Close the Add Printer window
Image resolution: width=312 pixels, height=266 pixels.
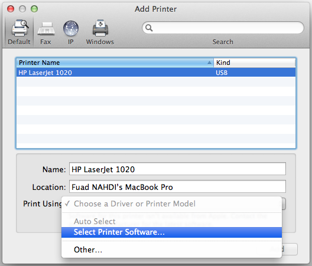11,9
